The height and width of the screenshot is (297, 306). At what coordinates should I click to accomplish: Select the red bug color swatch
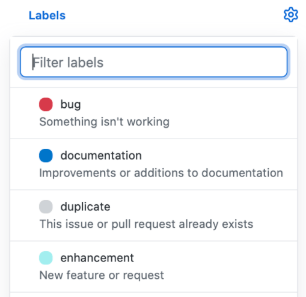point(46,104)
